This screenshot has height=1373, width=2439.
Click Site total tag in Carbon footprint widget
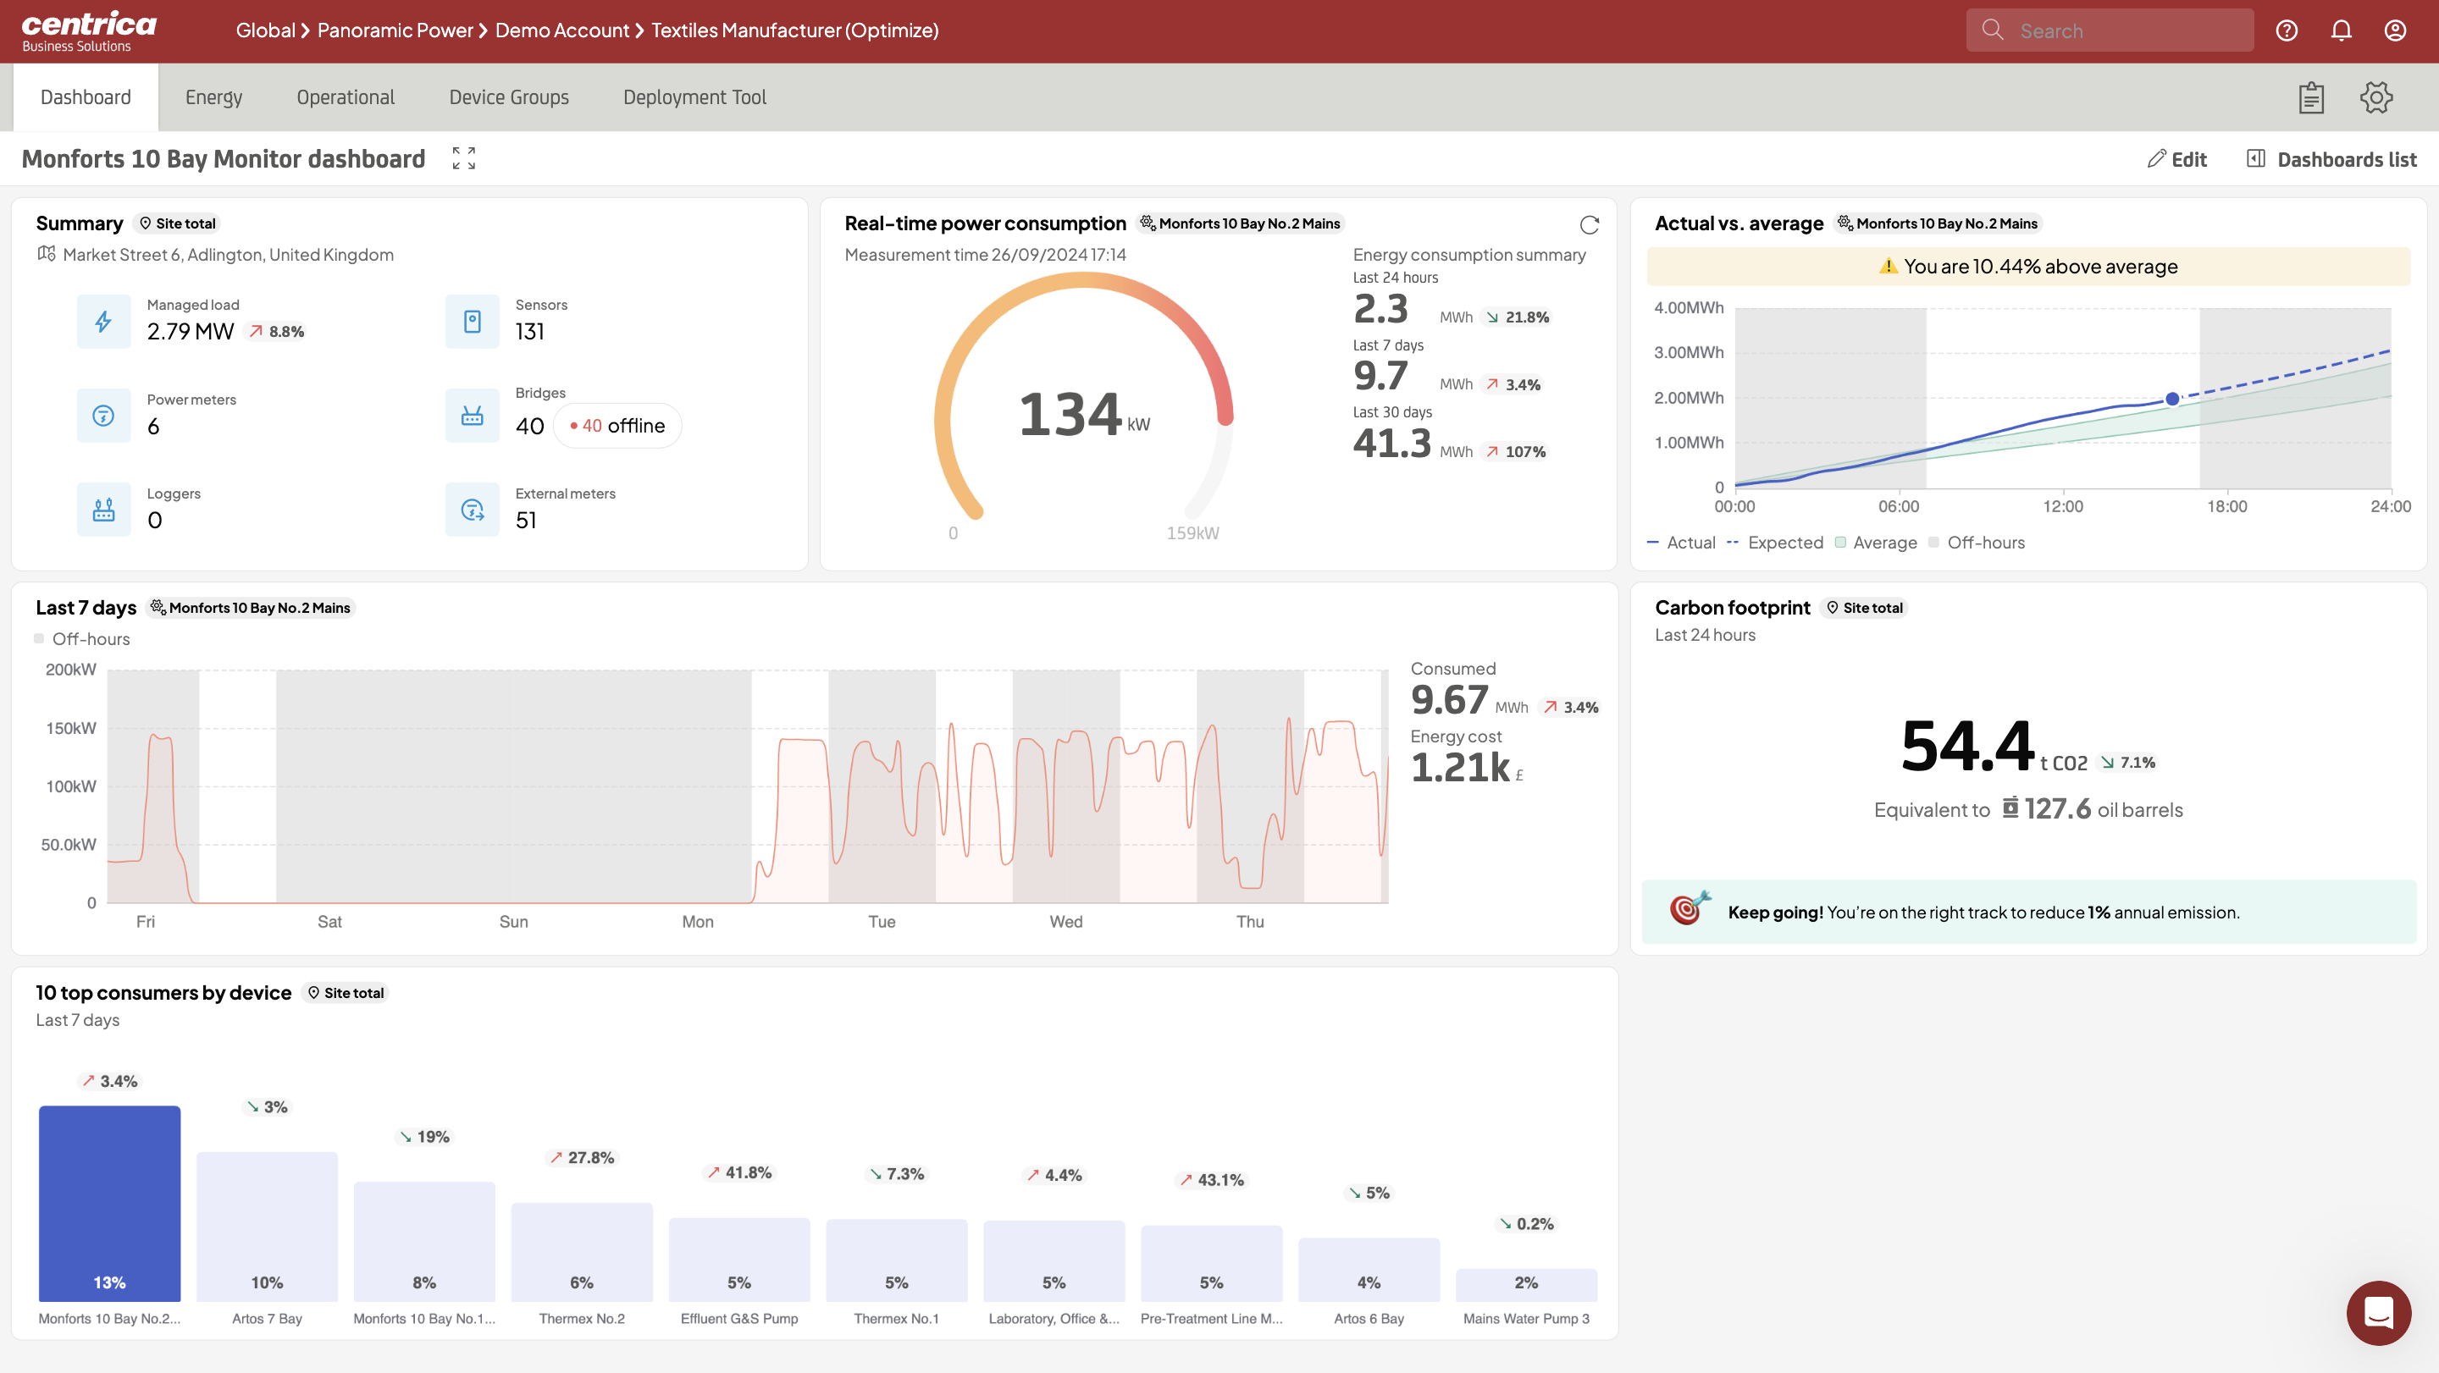pos(1864,608)
